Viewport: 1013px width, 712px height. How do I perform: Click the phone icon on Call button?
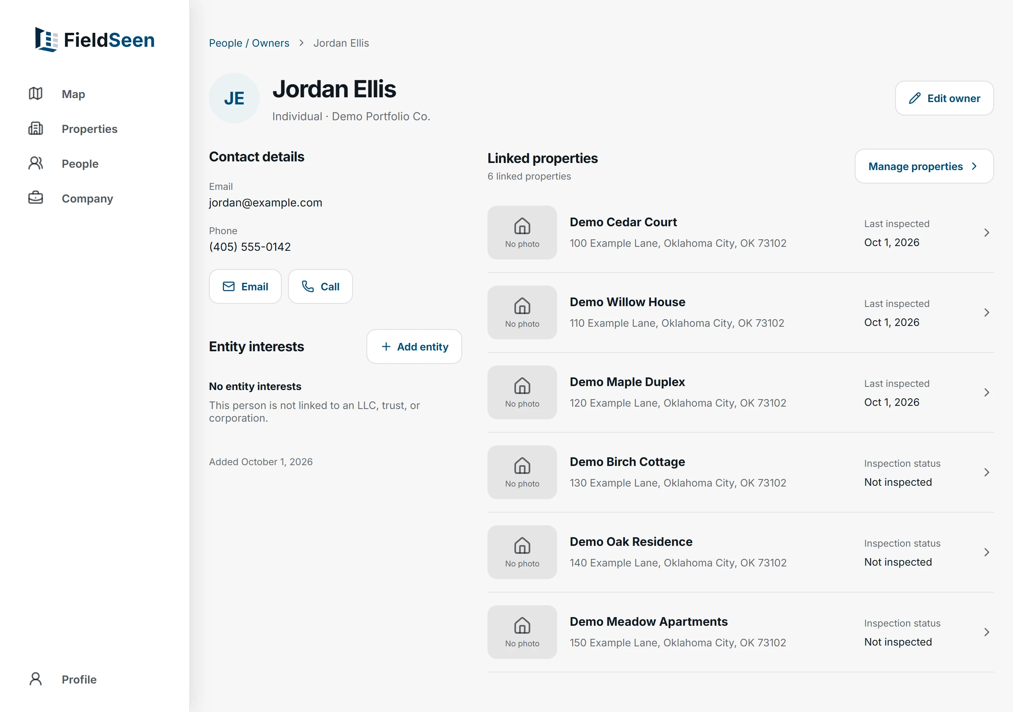pos(307,286)
